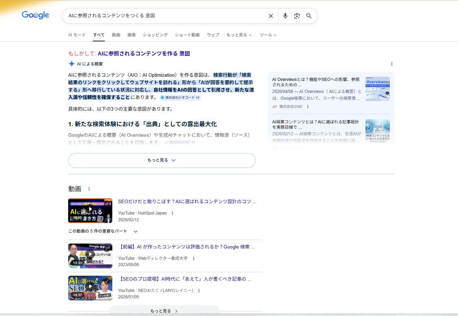This screenshot has width=458, height=316.
Task: Open options menu beside SEOおたく LANY result
Action: [199, 290]
